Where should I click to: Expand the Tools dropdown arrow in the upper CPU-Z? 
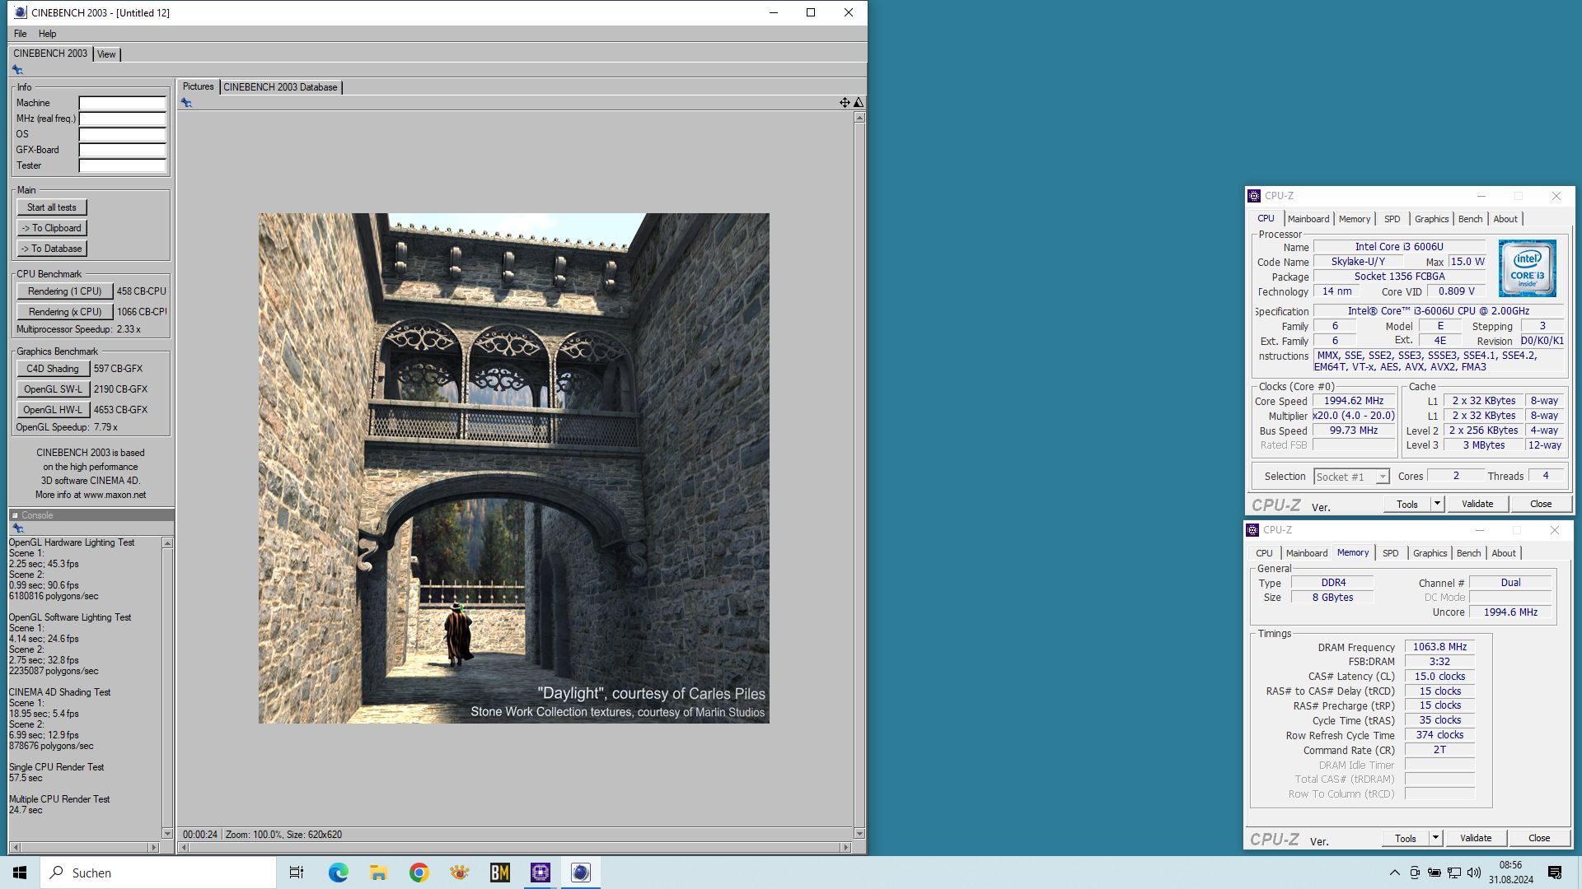[1437, 504]
